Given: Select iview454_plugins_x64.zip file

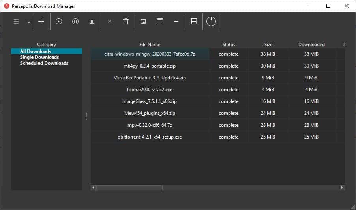Looking at the screenshot, I should click(x=150, y=113).
